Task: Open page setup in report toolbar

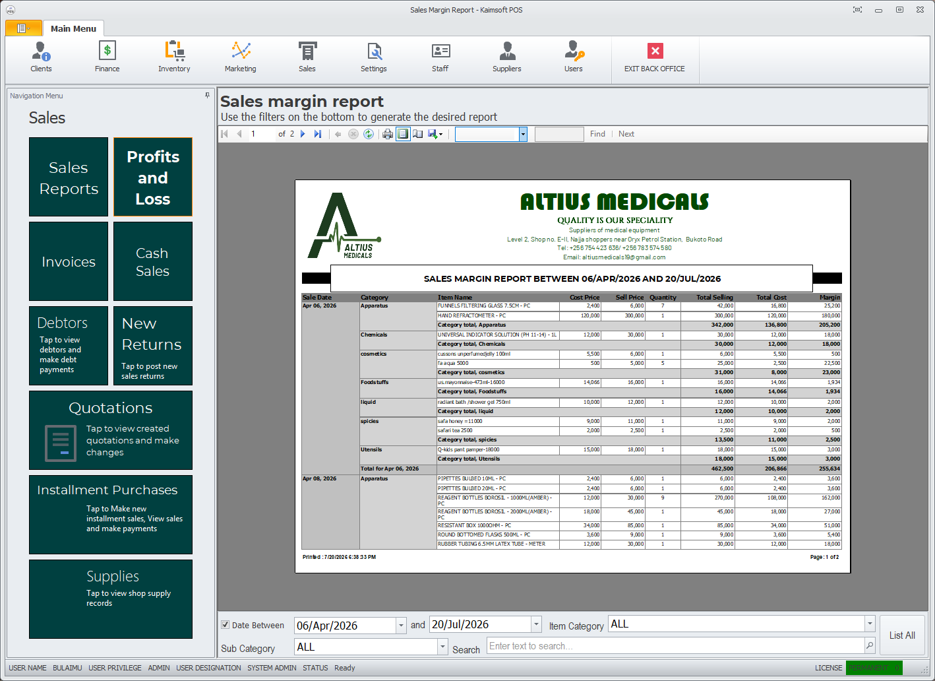Action: pyautogui.click(x=417, y=134)
